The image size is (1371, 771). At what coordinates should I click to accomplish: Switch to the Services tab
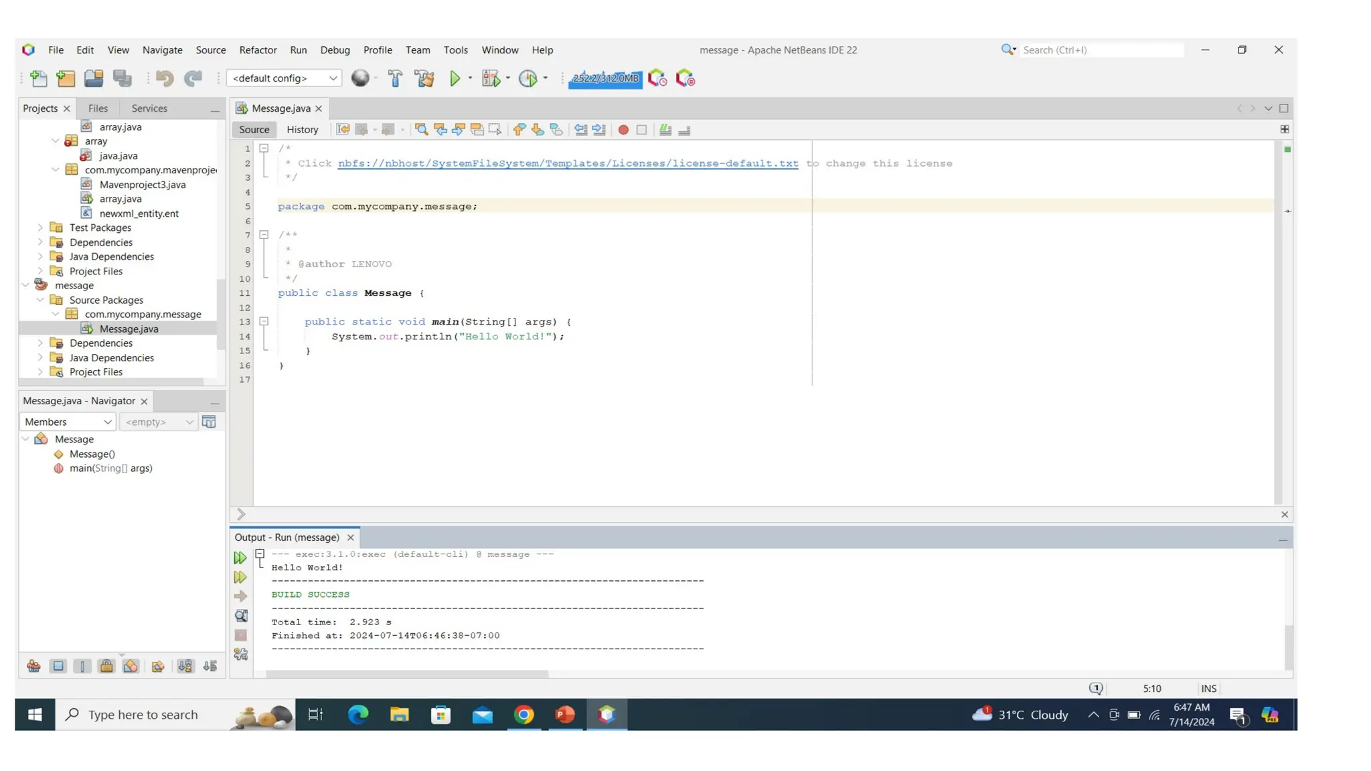[x=149, y=108]
